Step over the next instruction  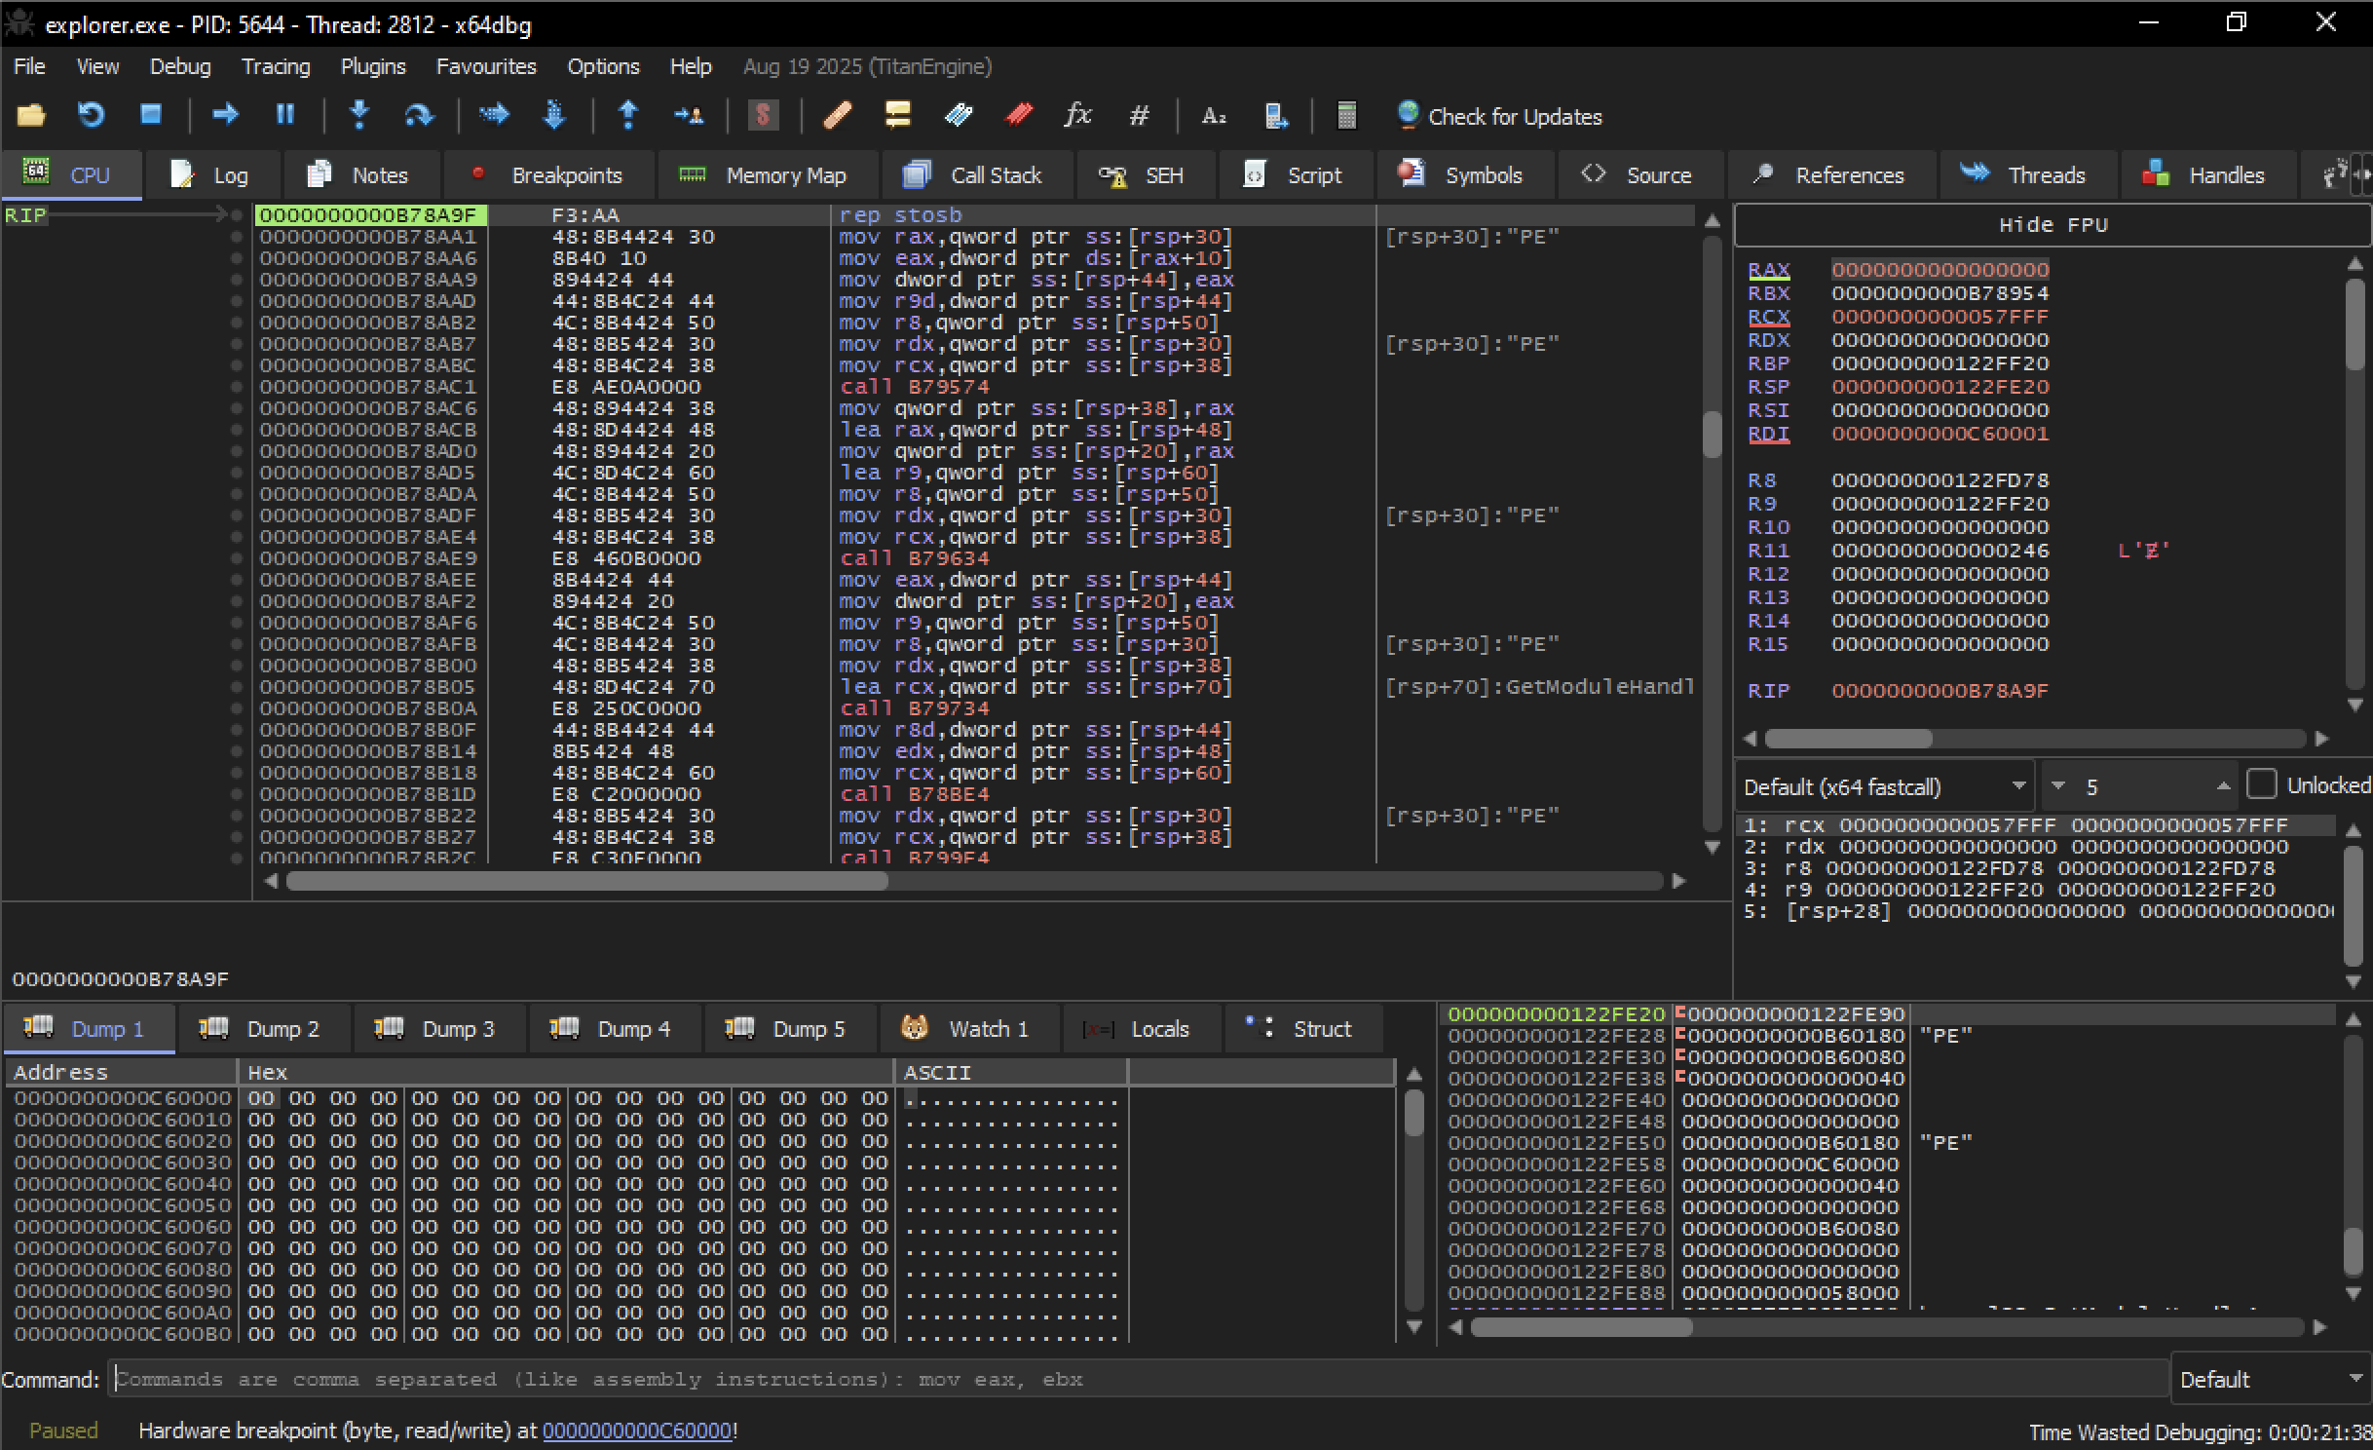[x=419, y=116]
